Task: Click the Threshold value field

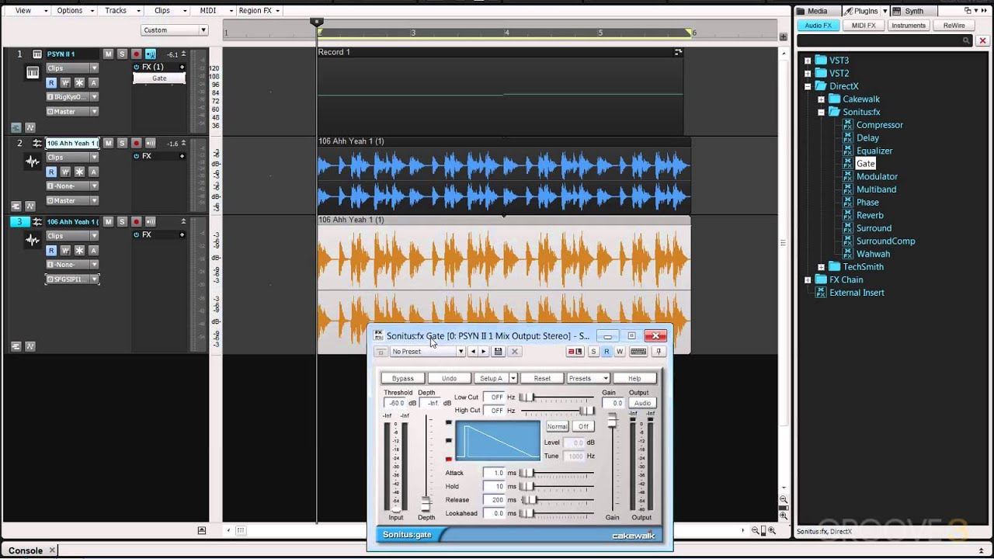Action: [396, 403]
